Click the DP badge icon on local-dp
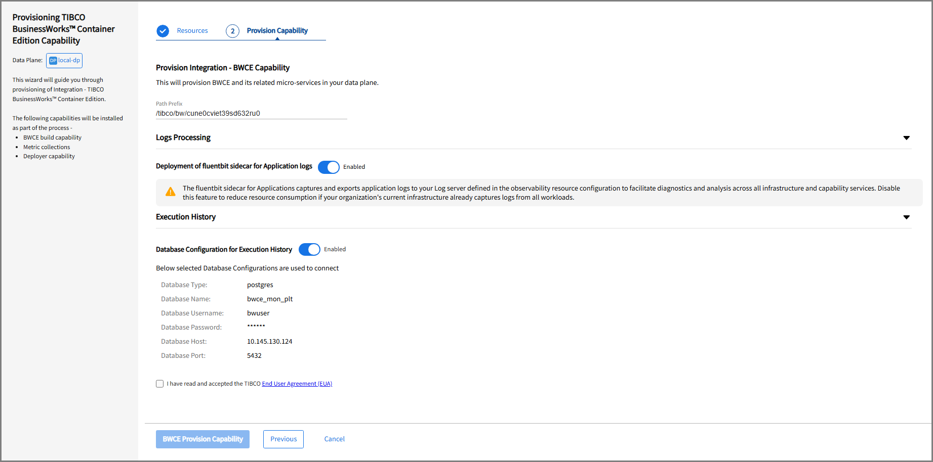The image size is (933, 462). coord(53,61)
